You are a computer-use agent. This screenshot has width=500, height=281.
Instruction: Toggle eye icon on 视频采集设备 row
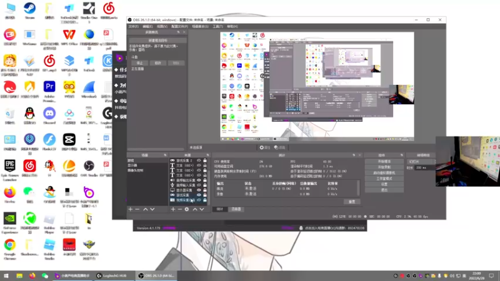click(199, 200)
